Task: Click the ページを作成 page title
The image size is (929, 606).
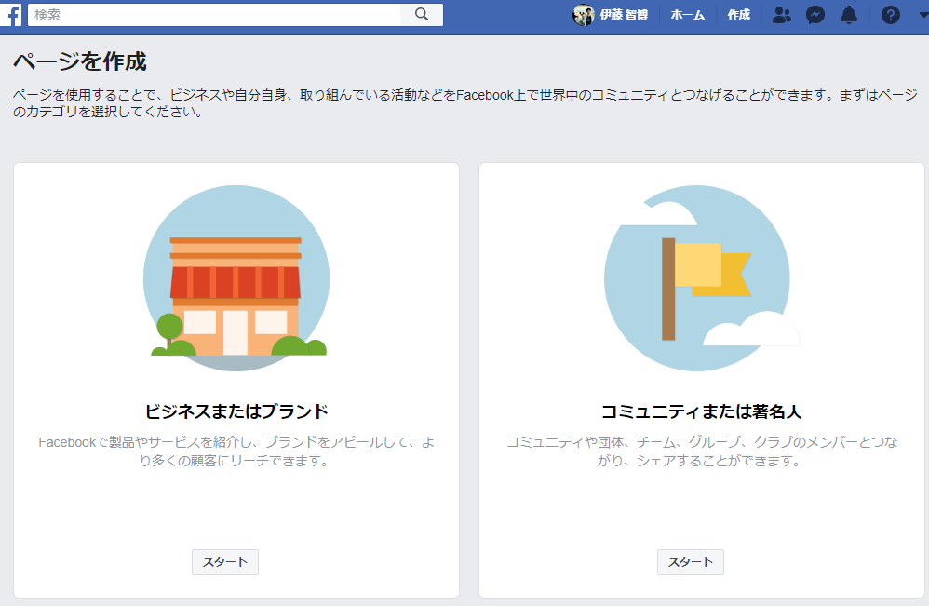Action: click(x=80, y=61)
